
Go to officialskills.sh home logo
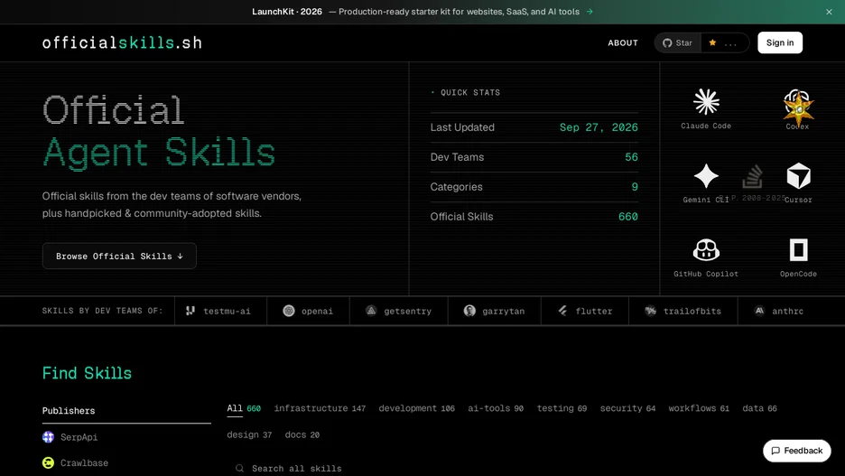pos(122,42)
